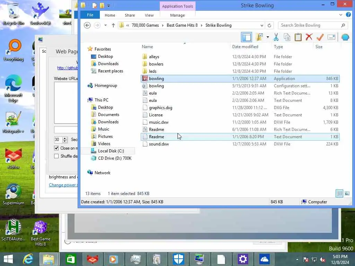Open folder options dropdown arrow in toolbar
Viewport: 355px width, 266px height.
pyautogui.click(x=268, y=37)
